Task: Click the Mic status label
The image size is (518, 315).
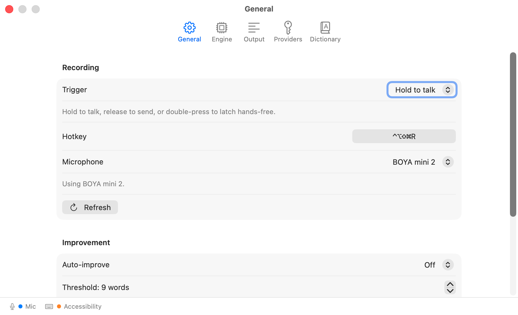Action: 31,306
